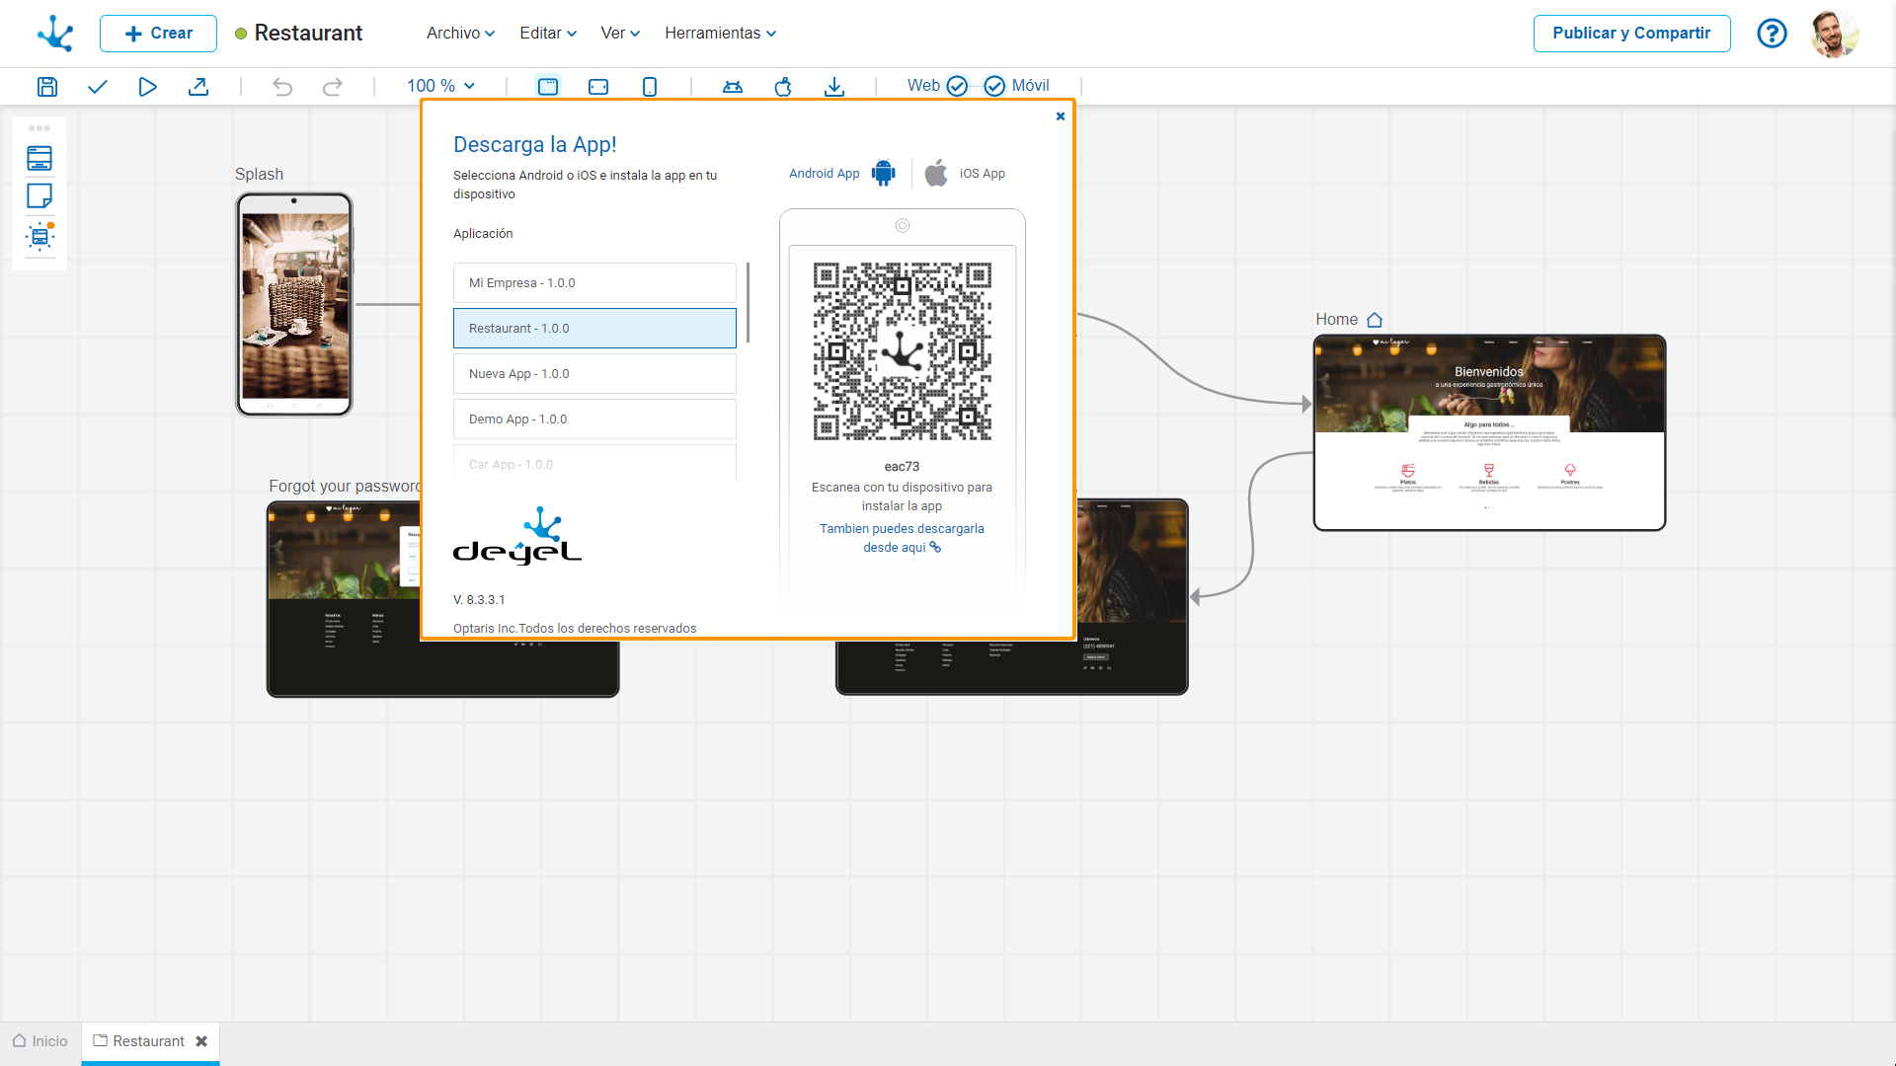Select the mobile portrait view icon
Screen dimensions: 1896x1066
[649, 87]
